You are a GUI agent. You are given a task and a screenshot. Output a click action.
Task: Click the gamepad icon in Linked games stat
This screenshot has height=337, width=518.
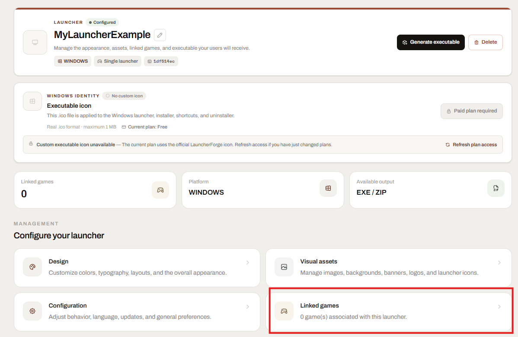(x=160, y=190)
